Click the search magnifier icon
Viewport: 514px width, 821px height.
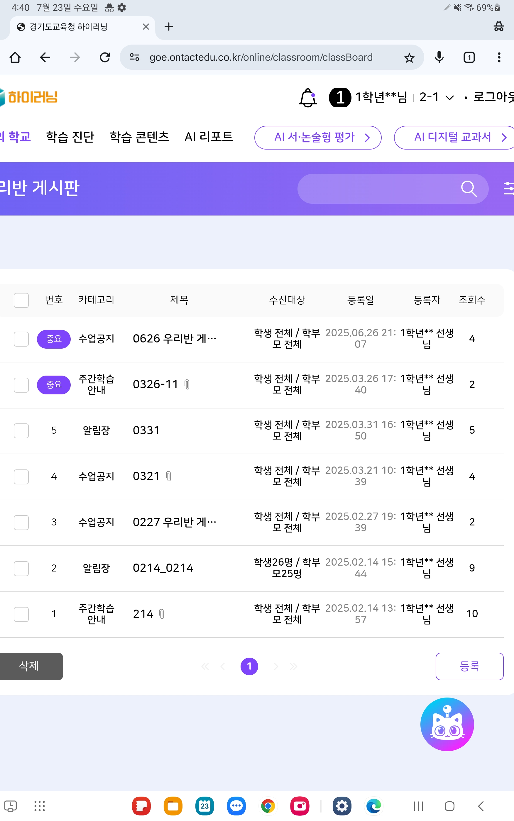469,189
